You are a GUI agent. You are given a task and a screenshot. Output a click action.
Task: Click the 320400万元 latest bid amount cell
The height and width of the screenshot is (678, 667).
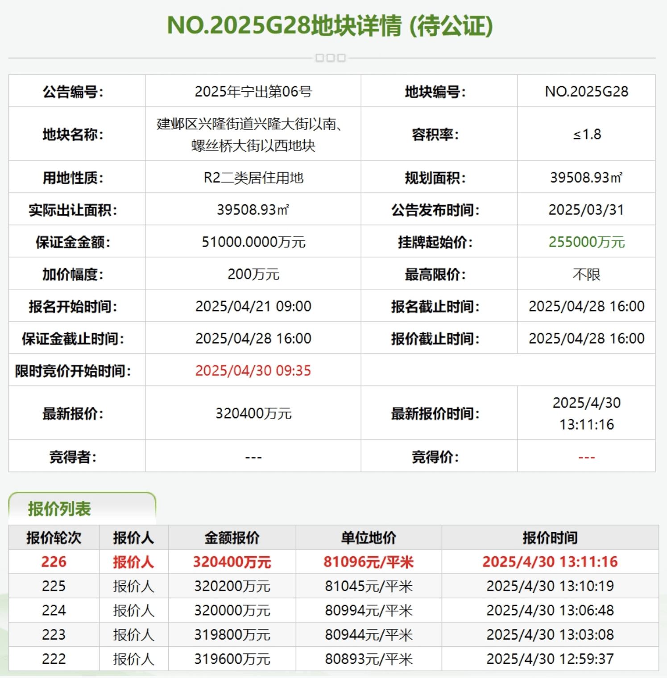pyautogui.click(x=253, y=412)
